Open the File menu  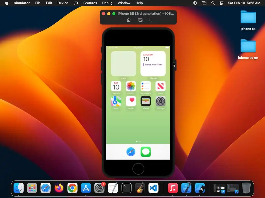(x=38, y=3)
